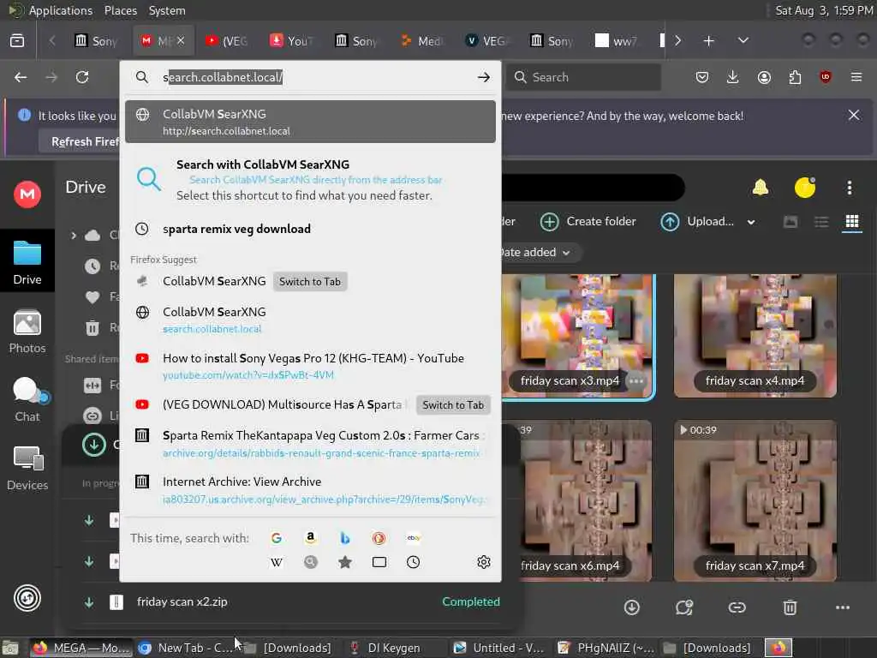Switch to the ww7 tab

(x=617, y=41)
